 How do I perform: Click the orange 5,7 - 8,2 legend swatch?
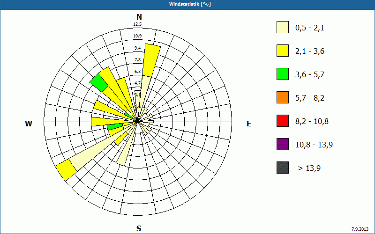283,97
